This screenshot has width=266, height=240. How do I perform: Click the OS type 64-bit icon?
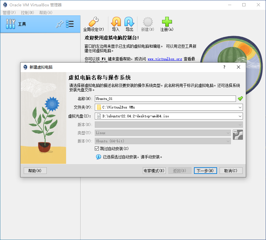[x=238, y=135]
